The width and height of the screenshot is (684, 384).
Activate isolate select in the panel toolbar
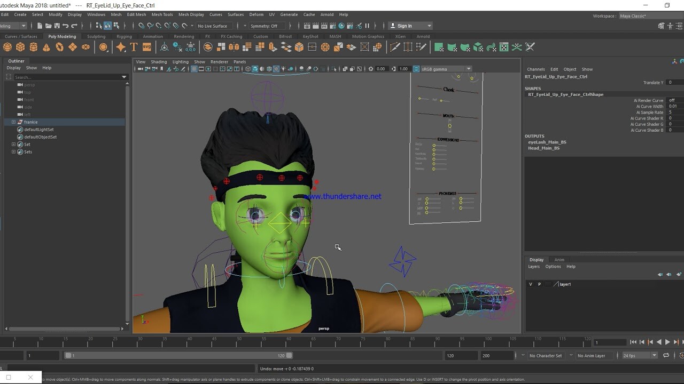click(x=333, y=69)
